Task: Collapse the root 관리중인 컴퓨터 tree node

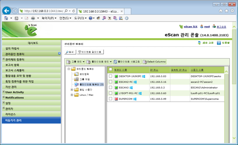Action: point(69,69)
